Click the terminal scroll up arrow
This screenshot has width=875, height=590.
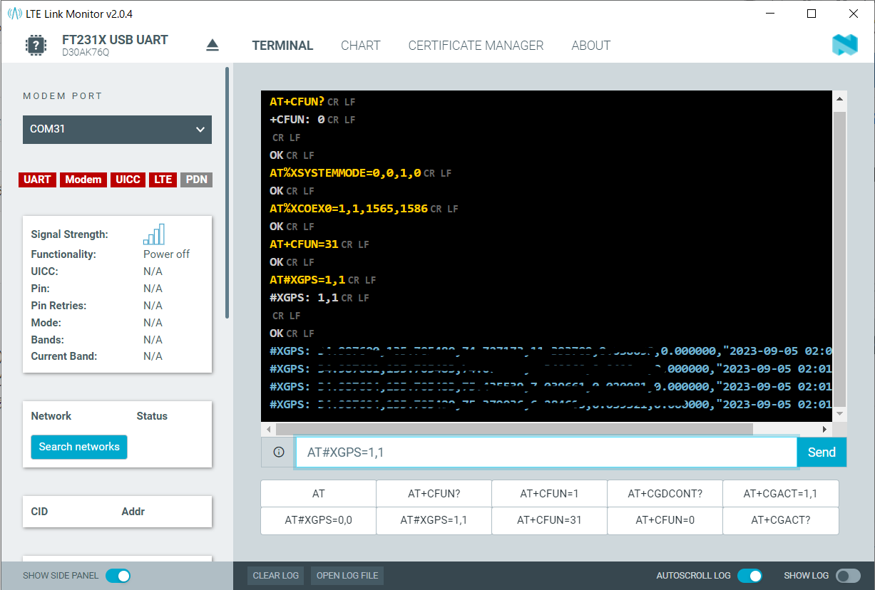[x=839, y=100]
